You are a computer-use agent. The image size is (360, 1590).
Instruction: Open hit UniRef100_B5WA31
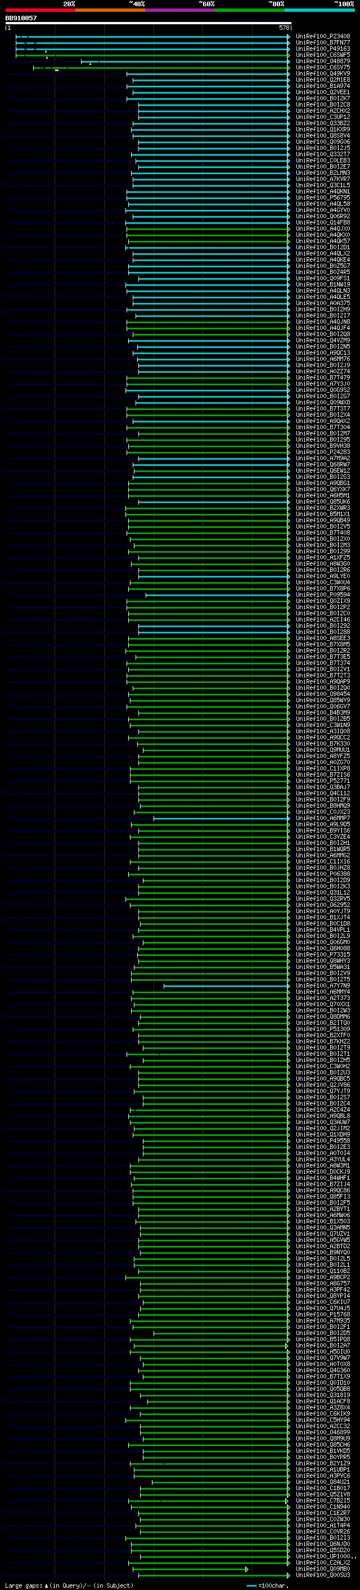point(323,967)
